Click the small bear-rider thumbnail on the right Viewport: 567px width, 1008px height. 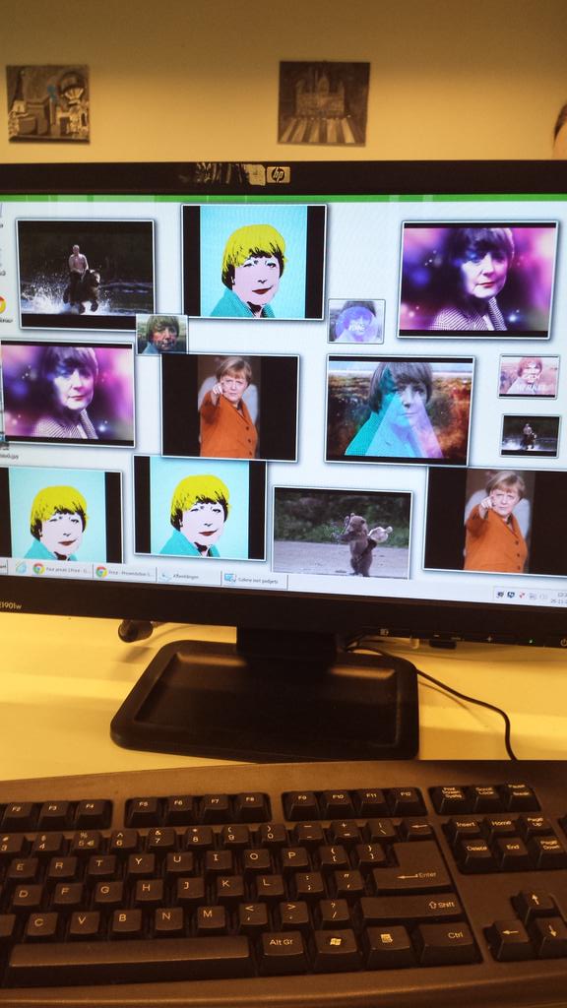(x=531, y=435)
